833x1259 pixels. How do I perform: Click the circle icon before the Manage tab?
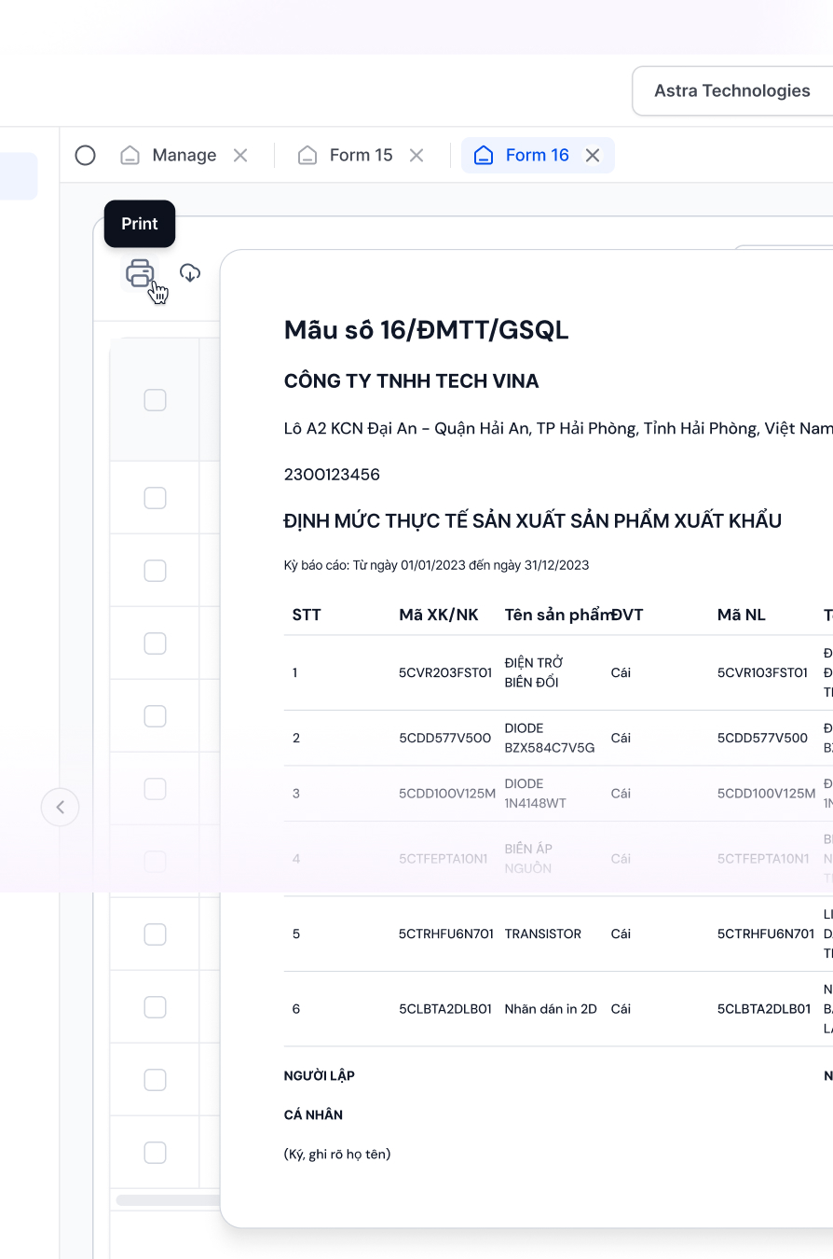[85, 156]
